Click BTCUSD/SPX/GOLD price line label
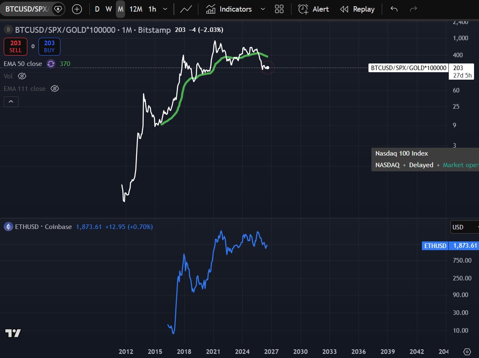Screen dimensions: 479x358 tap(409, 68)
